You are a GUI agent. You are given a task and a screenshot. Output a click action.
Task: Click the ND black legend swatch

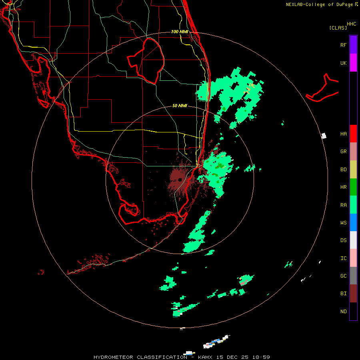coord(353,311)
